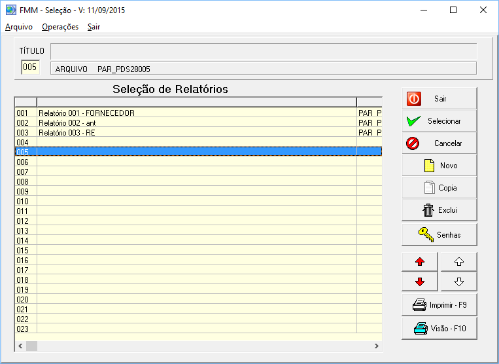Select row 018 in the list
The image size is (499, 364).
coord(198,280)
